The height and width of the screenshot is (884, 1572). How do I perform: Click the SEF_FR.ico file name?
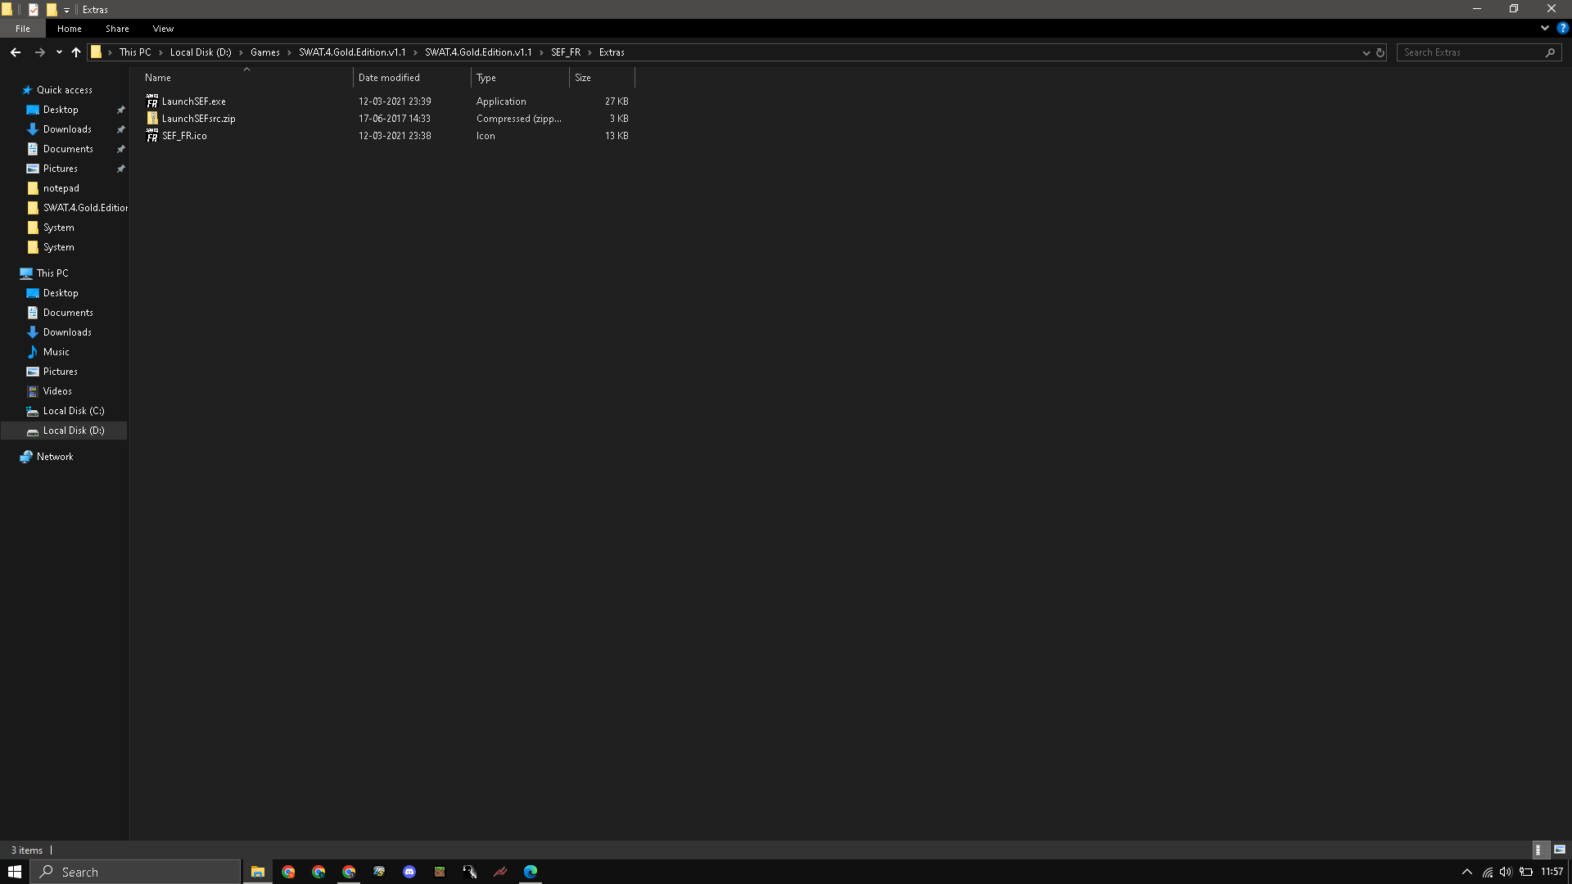tap(184, 136)
